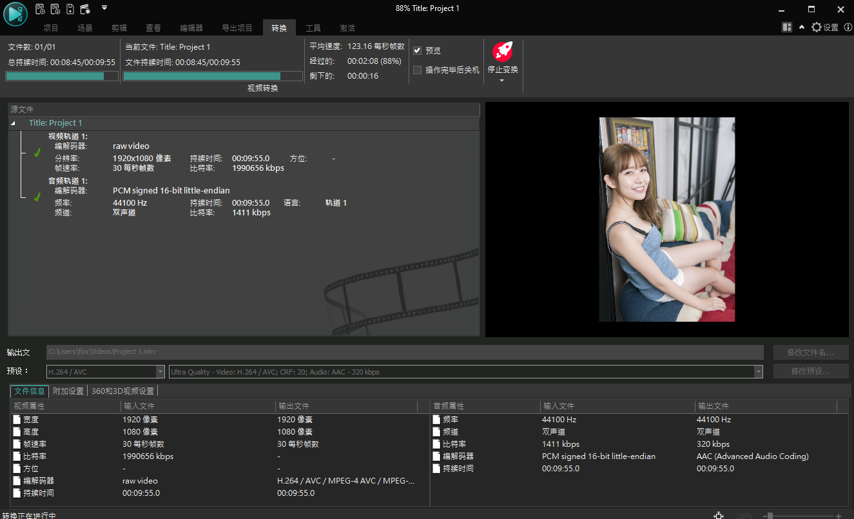Open the dropdown arrow under 停止变换
This screenshot has height=519, width=854.
(x=503, y=81)
